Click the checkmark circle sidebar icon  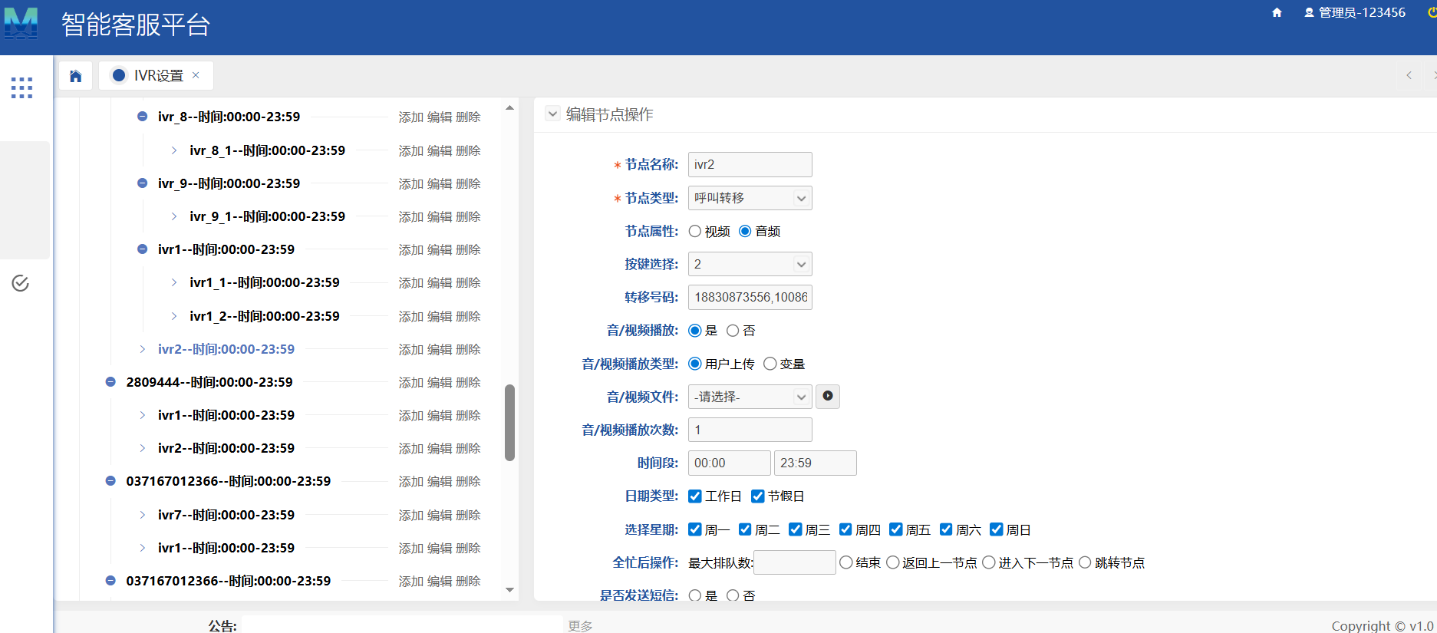21,283
